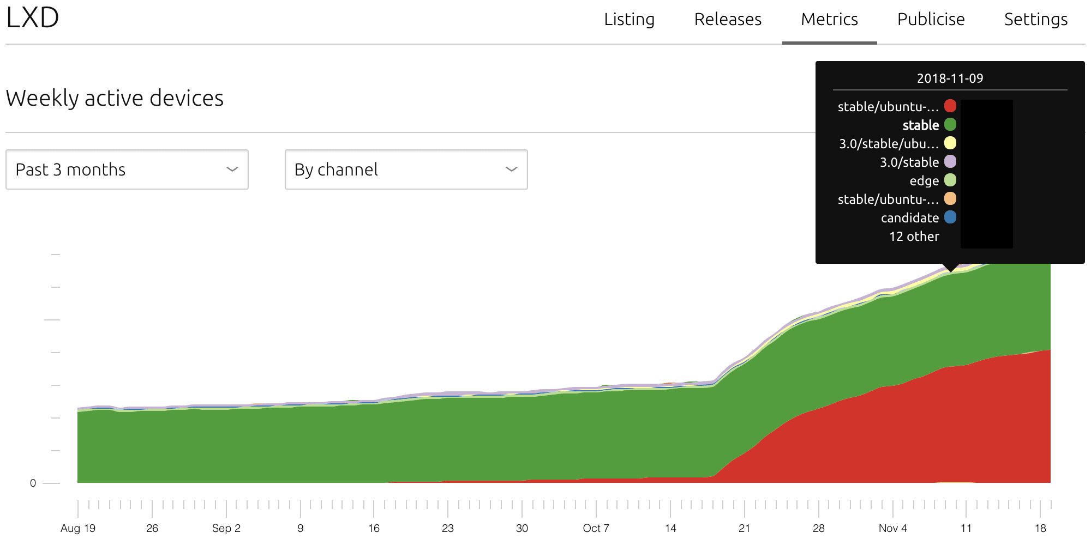Click the yellow 3.0/stable/ubu swatch

[950, 143]
